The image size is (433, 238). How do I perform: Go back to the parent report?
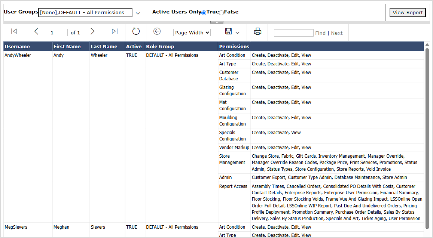(157, 31)
